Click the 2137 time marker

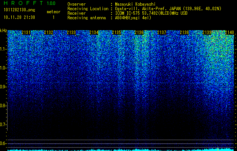162,32
